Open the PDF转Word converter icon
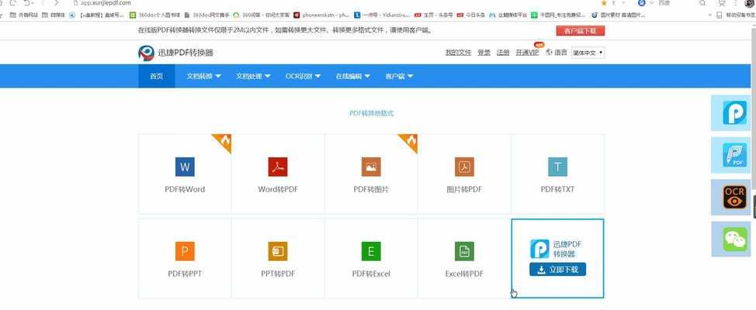Screen dimensions: 756x310 tap(185, 167)
